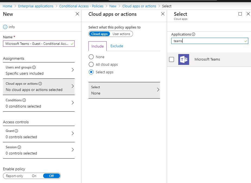251x183 pixels.
Task: Open the Conditions pane via its chevron
Action: tap(72, 103)
